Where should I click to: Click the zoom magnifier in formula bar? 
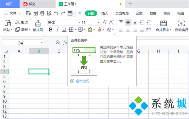click(58, 43)
